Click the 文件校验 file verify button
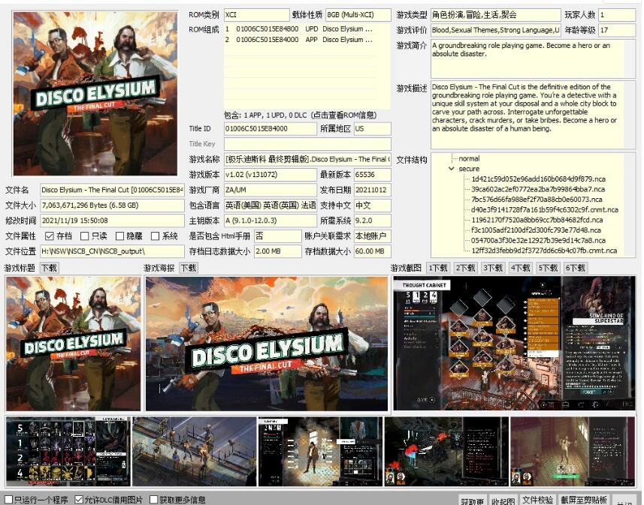Image resolution: width=644 pixels, height=505 pixels. point(537,499)
